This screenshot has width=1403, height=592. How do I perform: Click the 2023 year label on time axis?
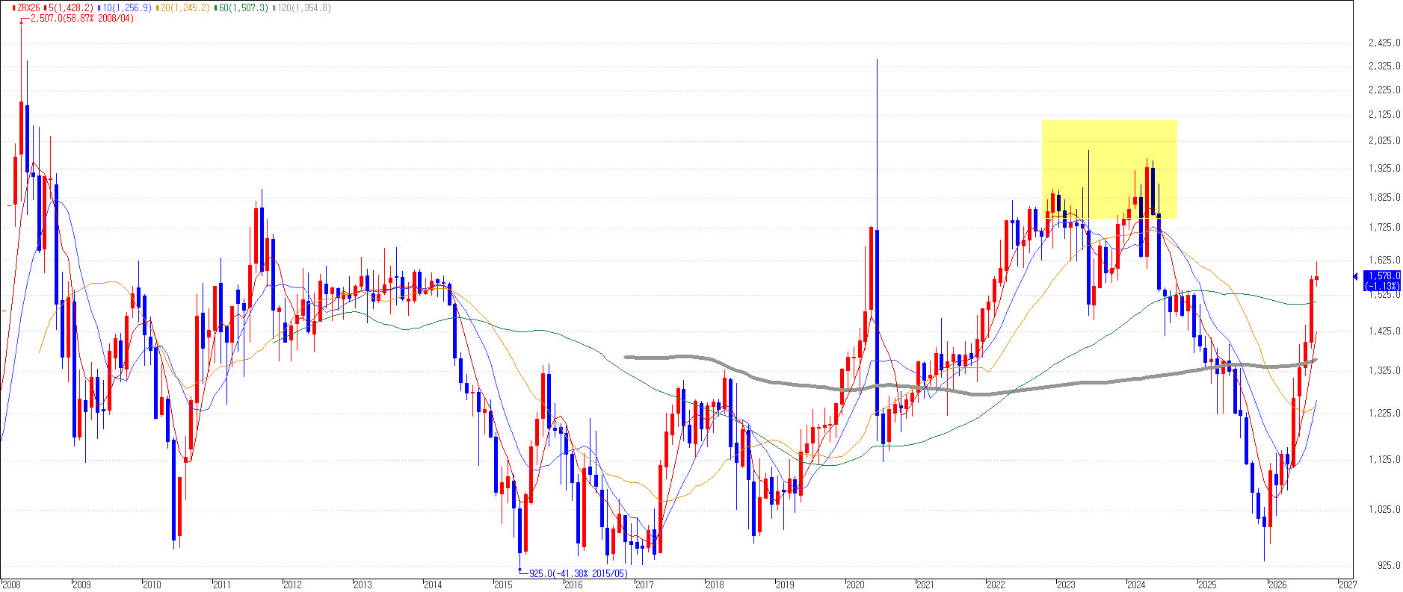(x=1066, y=585)
